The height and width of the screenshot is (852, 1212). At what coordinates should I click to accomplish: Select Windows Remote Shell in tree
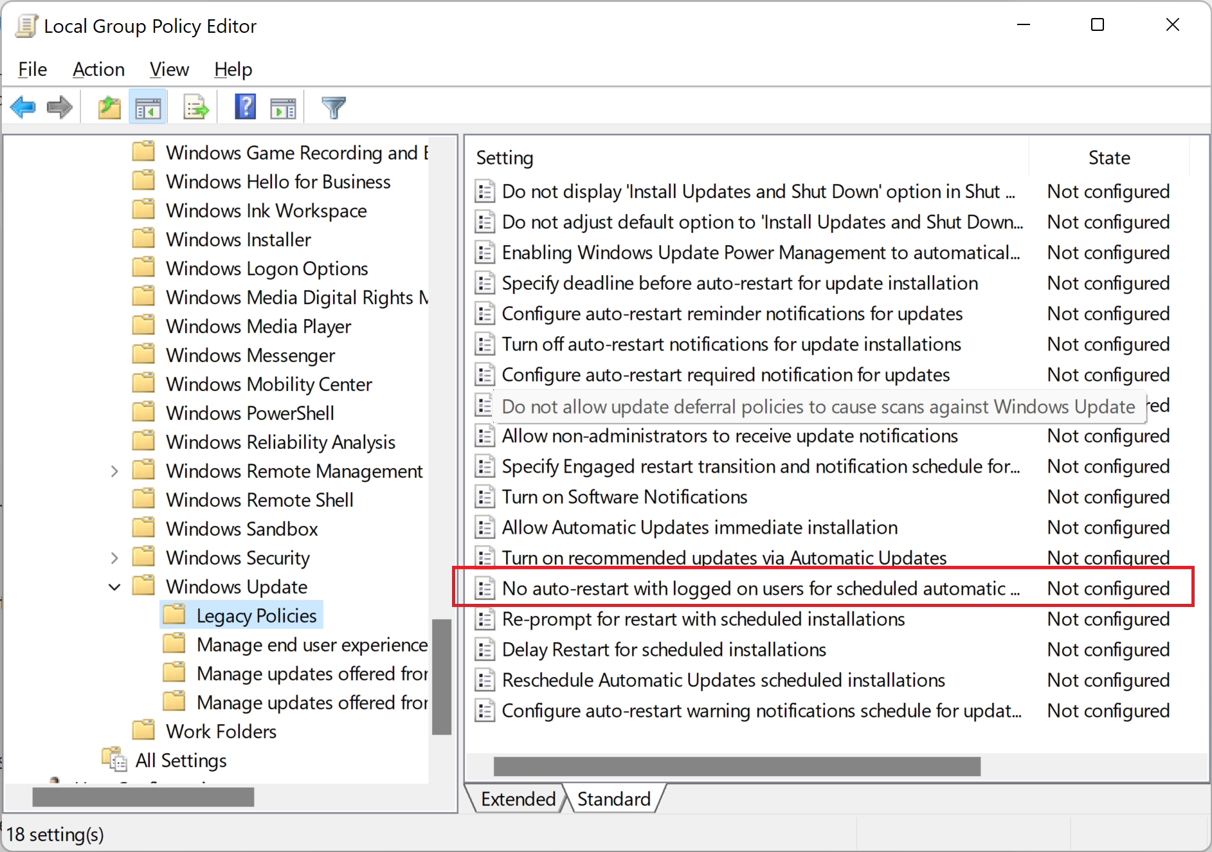[x=260, y=500]
